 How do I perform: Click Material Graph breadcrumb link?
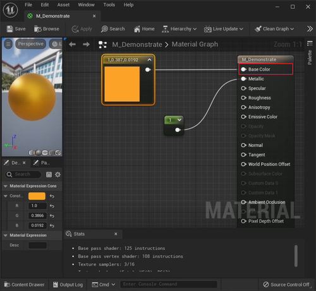(x=195, y=44)
